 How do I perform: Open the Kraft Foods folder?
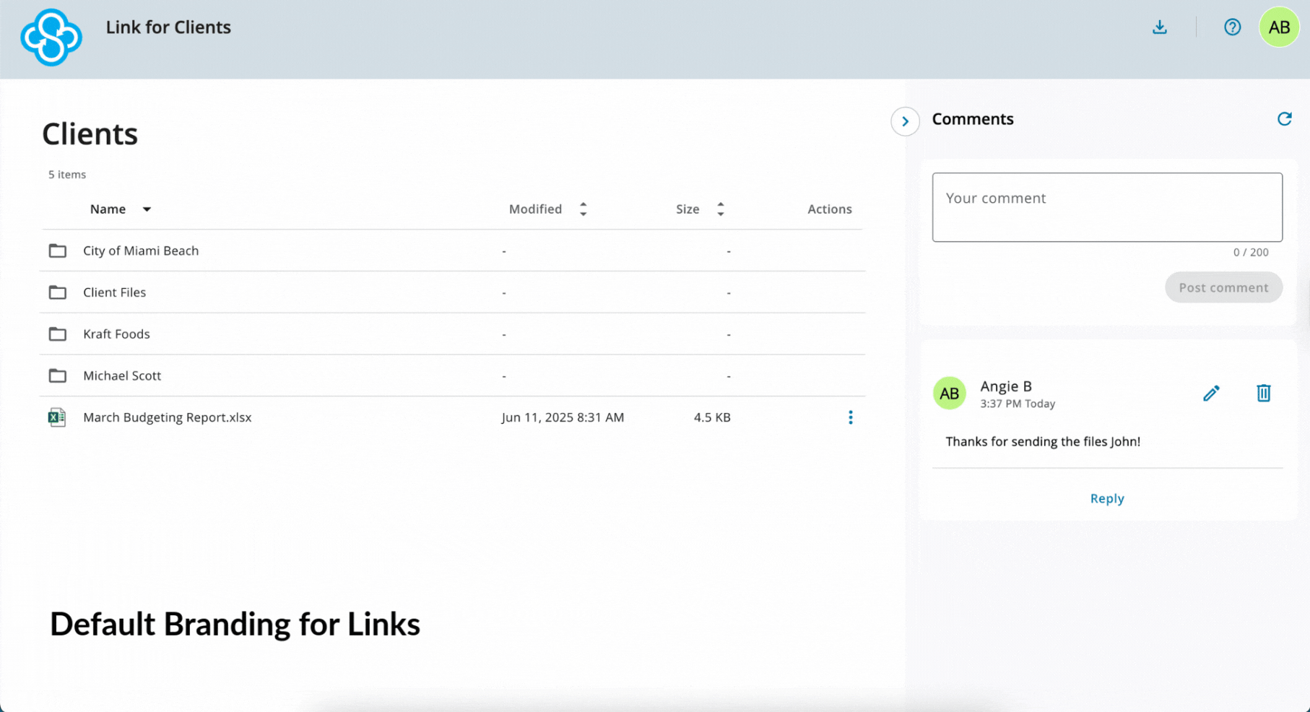pos(116,334)
